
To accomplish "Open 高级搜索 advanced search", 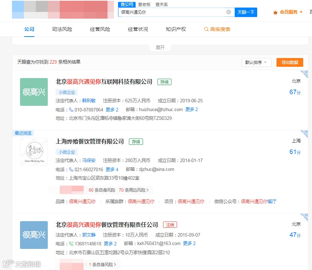I will [x=217, y=29].
